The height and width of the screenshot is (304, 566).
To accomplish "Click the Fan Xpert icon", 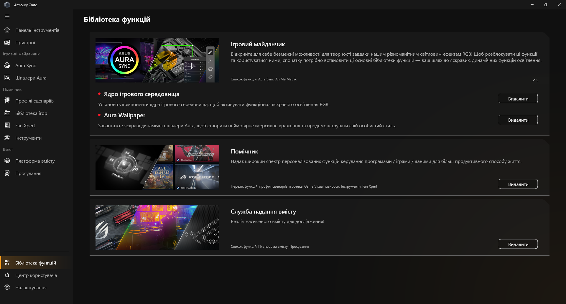I will (7, 125).
